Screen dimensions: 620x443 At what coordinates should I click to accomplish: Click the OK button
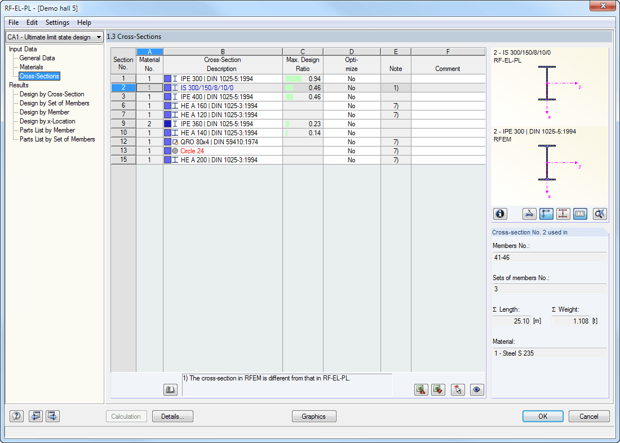coord(543,416)
